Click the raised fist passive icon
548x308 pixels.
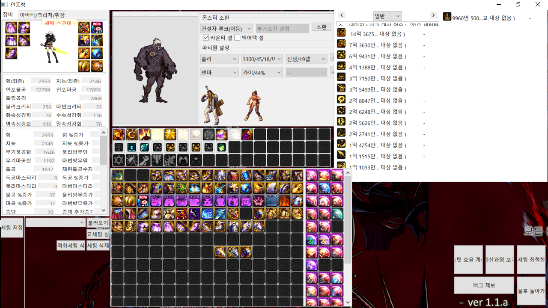(x=144, y=160)
